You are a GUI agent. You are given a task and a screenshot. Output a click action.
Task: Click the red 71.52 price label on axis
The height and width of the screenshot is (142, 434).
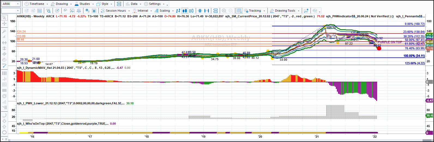coord(430,48)
